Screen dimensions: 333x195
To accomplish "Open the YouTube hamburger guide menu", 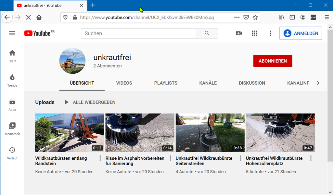I will click(12, 33).
